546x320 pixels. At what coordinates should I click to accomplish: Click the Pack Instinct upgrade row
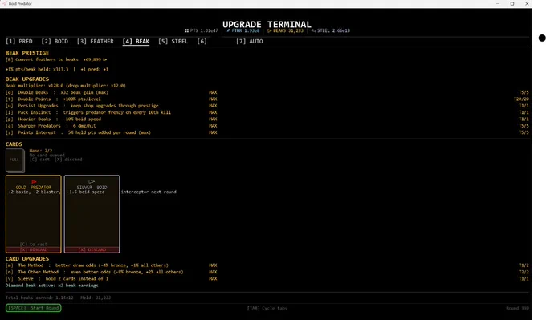point(267,112)
